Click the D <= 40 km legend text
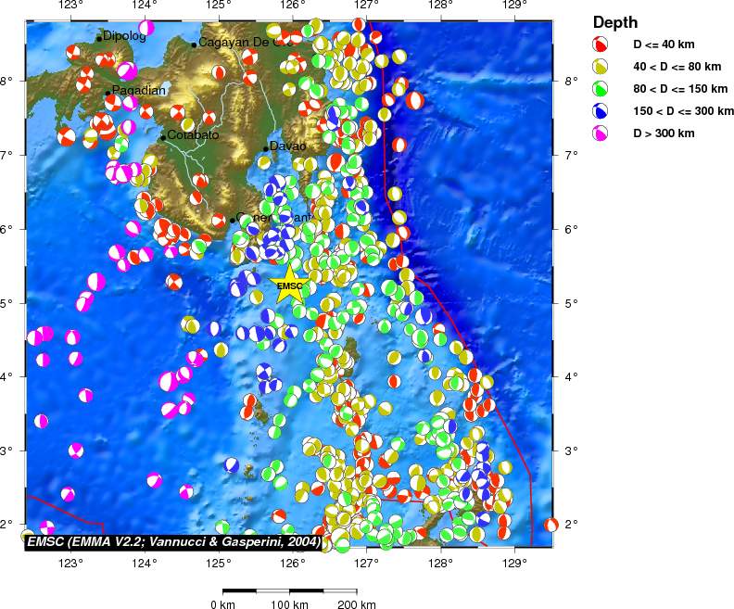 tap(664, 44)
